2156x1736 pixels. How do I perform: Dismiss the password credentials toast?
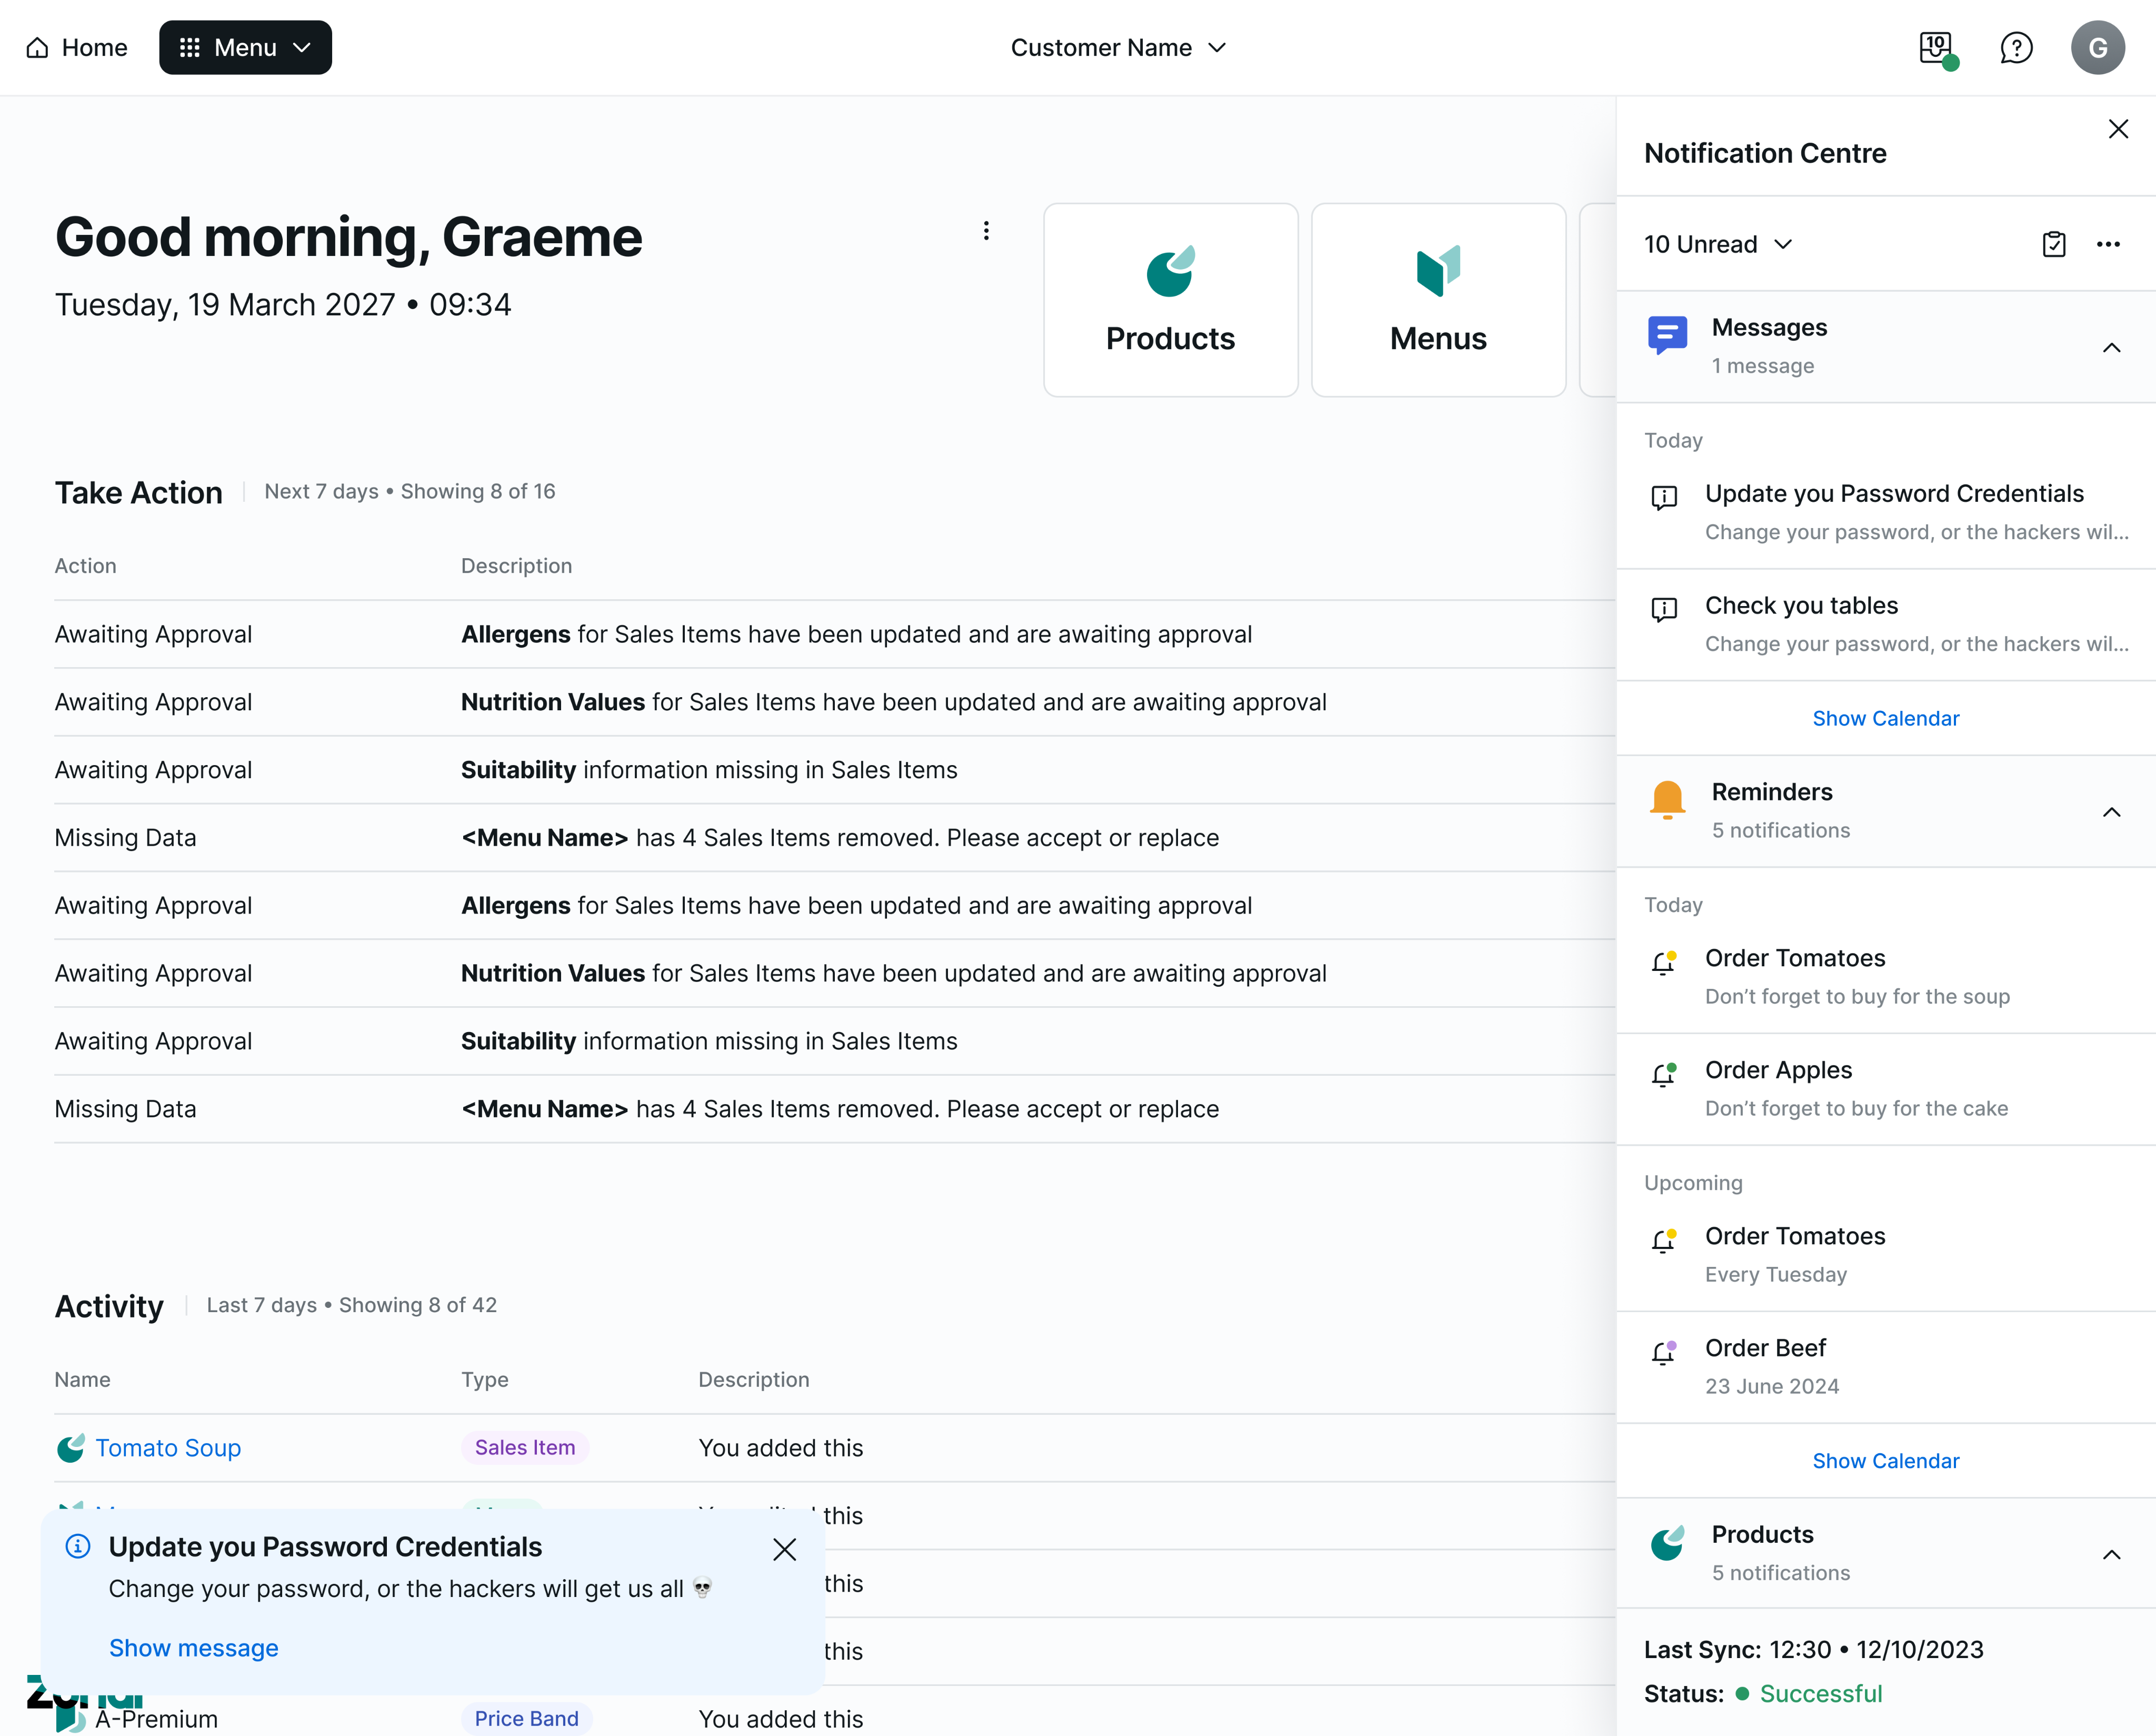tap(784, 1549)
